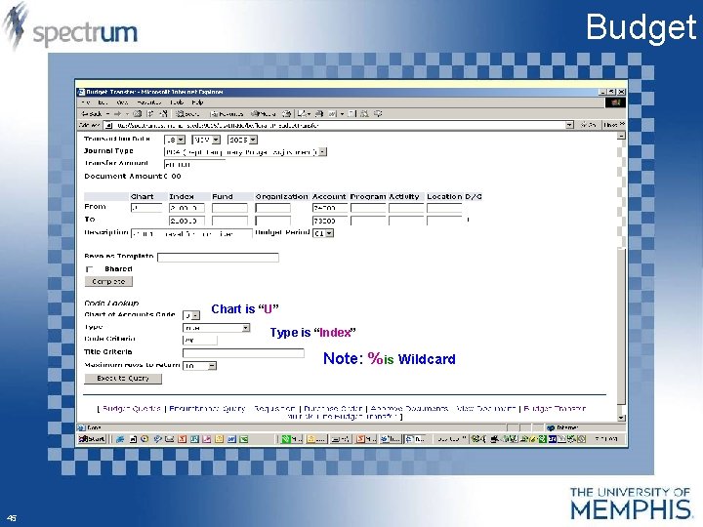
Task: Open the Favorites menu in menu bar
Action: pyautogui.click(x=149, y=102)
